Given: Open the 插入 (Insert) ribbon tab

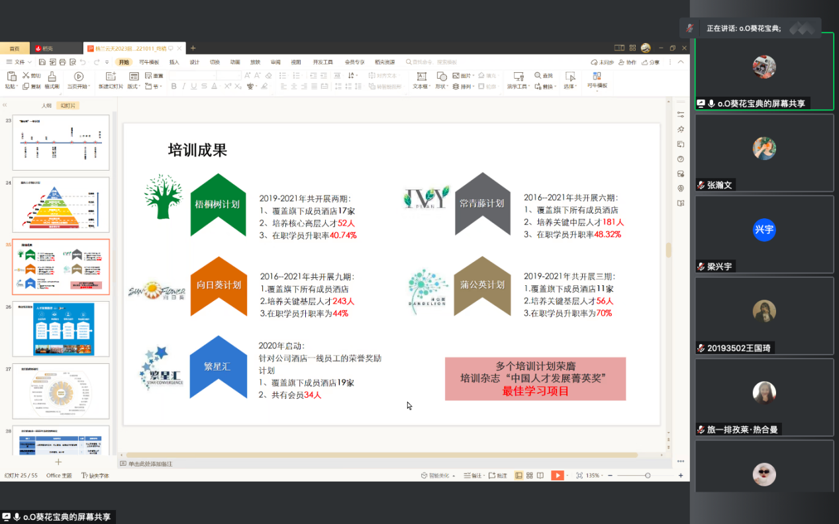Looking at the screenshot, I should click(x=174, y=62).
